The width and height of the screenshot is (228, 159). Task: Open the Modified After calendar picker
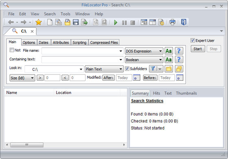click(x=136, y=77)
